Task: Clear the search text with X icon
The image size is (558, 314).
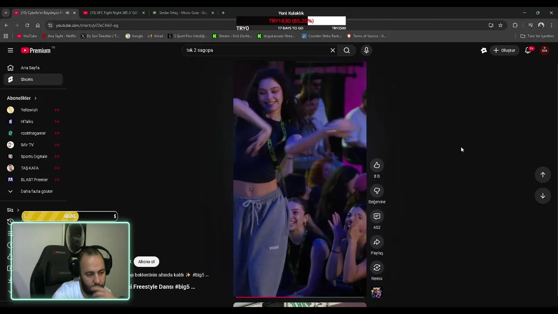Action: click(x=333, y=50)
